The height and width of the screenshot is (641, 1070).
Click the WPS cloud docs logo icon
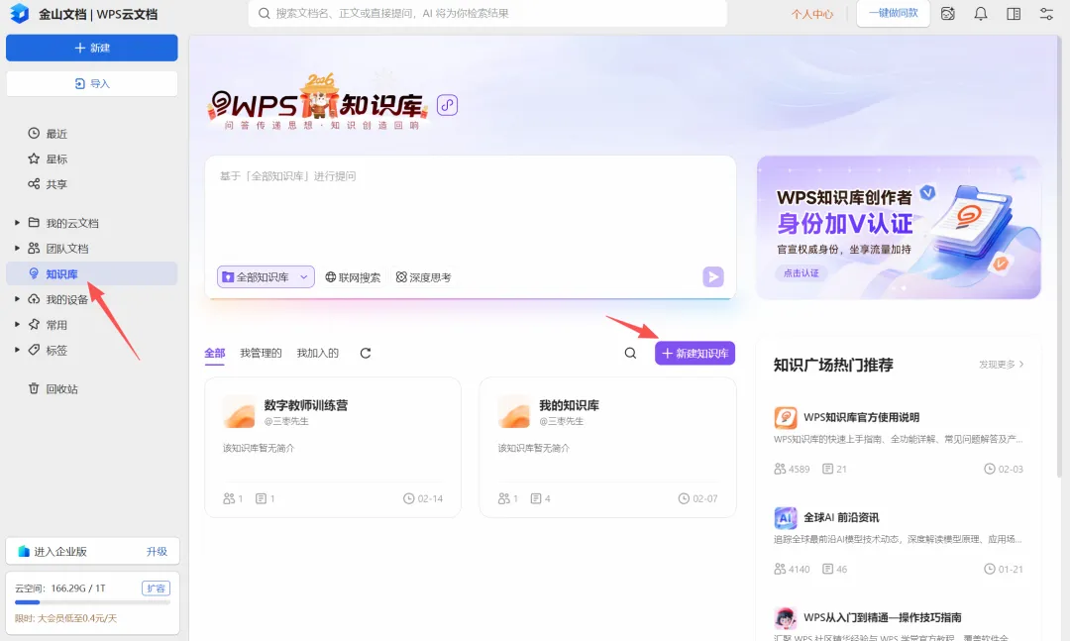point(19,13)
